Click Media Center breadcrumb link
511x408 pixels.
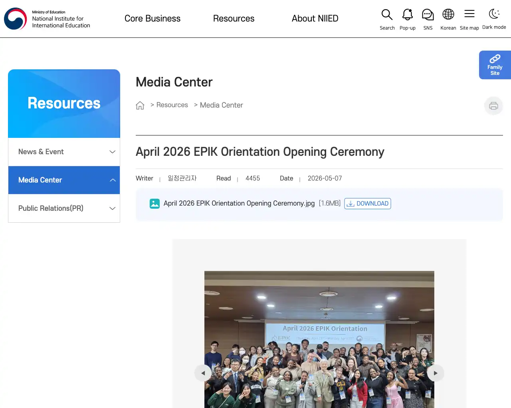coord(221,105)
